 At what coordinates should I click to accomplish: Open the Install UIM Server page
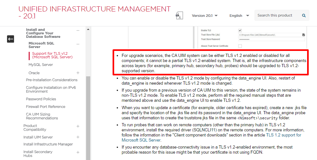pos(38,137)
